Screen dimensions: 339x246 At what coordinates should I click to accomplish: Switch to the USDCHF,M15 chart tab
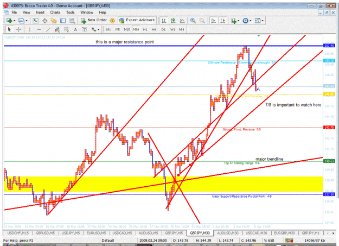point(18,233)
